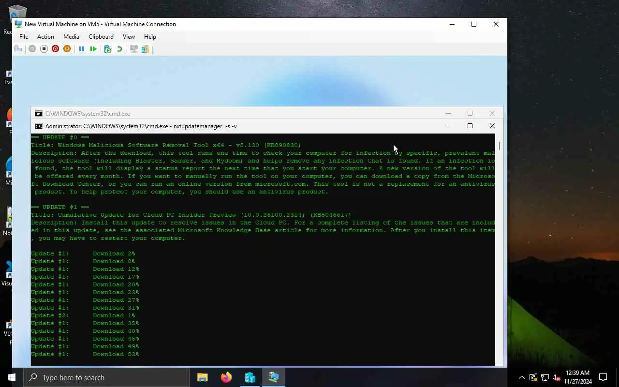Open the File menu
This screenshot has width=619, height=387.
tap(24, 37)
